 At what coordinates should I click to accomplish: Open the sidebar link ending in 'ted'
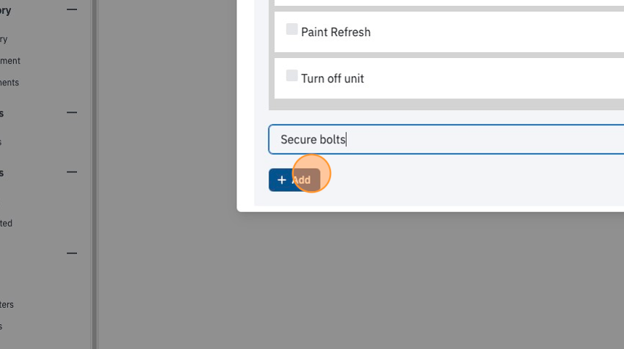(6, 223)
